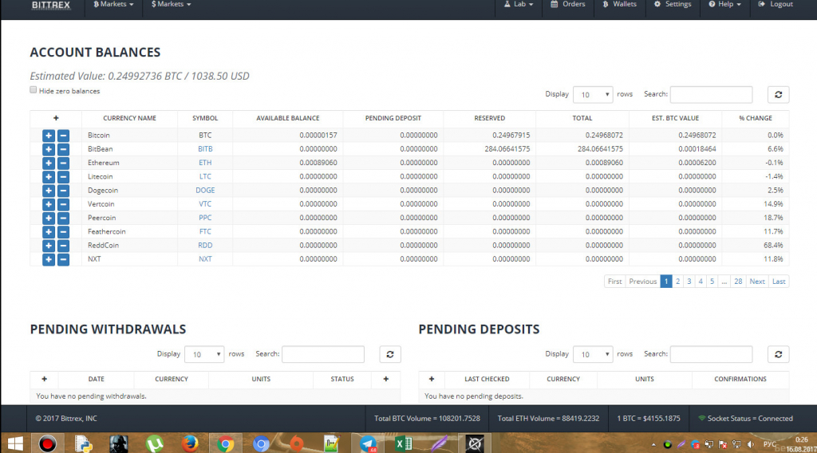
Task: Click the Pending Deposits search field
Action: (x=711, y=355)
